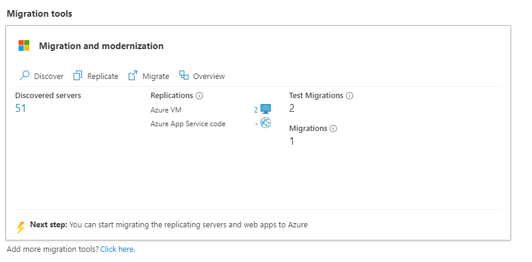Click the Discover magnifier icon
The height and width of the screenshot is (262, 532).
pos(25,76)
